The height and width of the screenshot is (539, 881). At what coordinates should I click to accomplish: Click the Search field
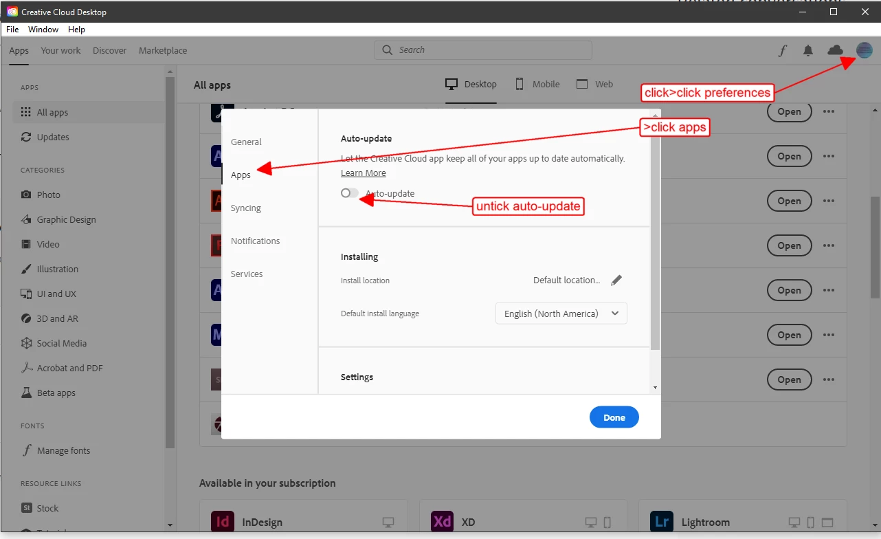[483, 50]
